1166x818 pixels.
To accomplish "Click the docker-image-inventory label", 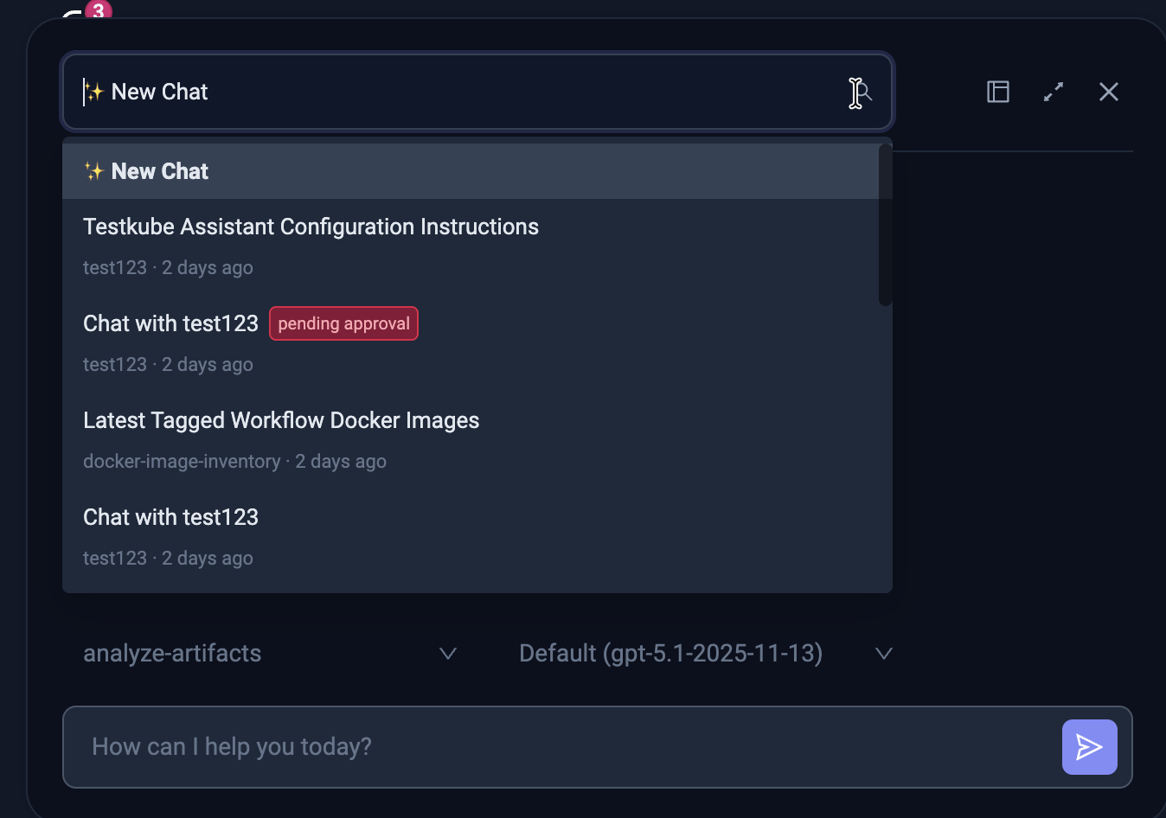I will pos(182,461).
